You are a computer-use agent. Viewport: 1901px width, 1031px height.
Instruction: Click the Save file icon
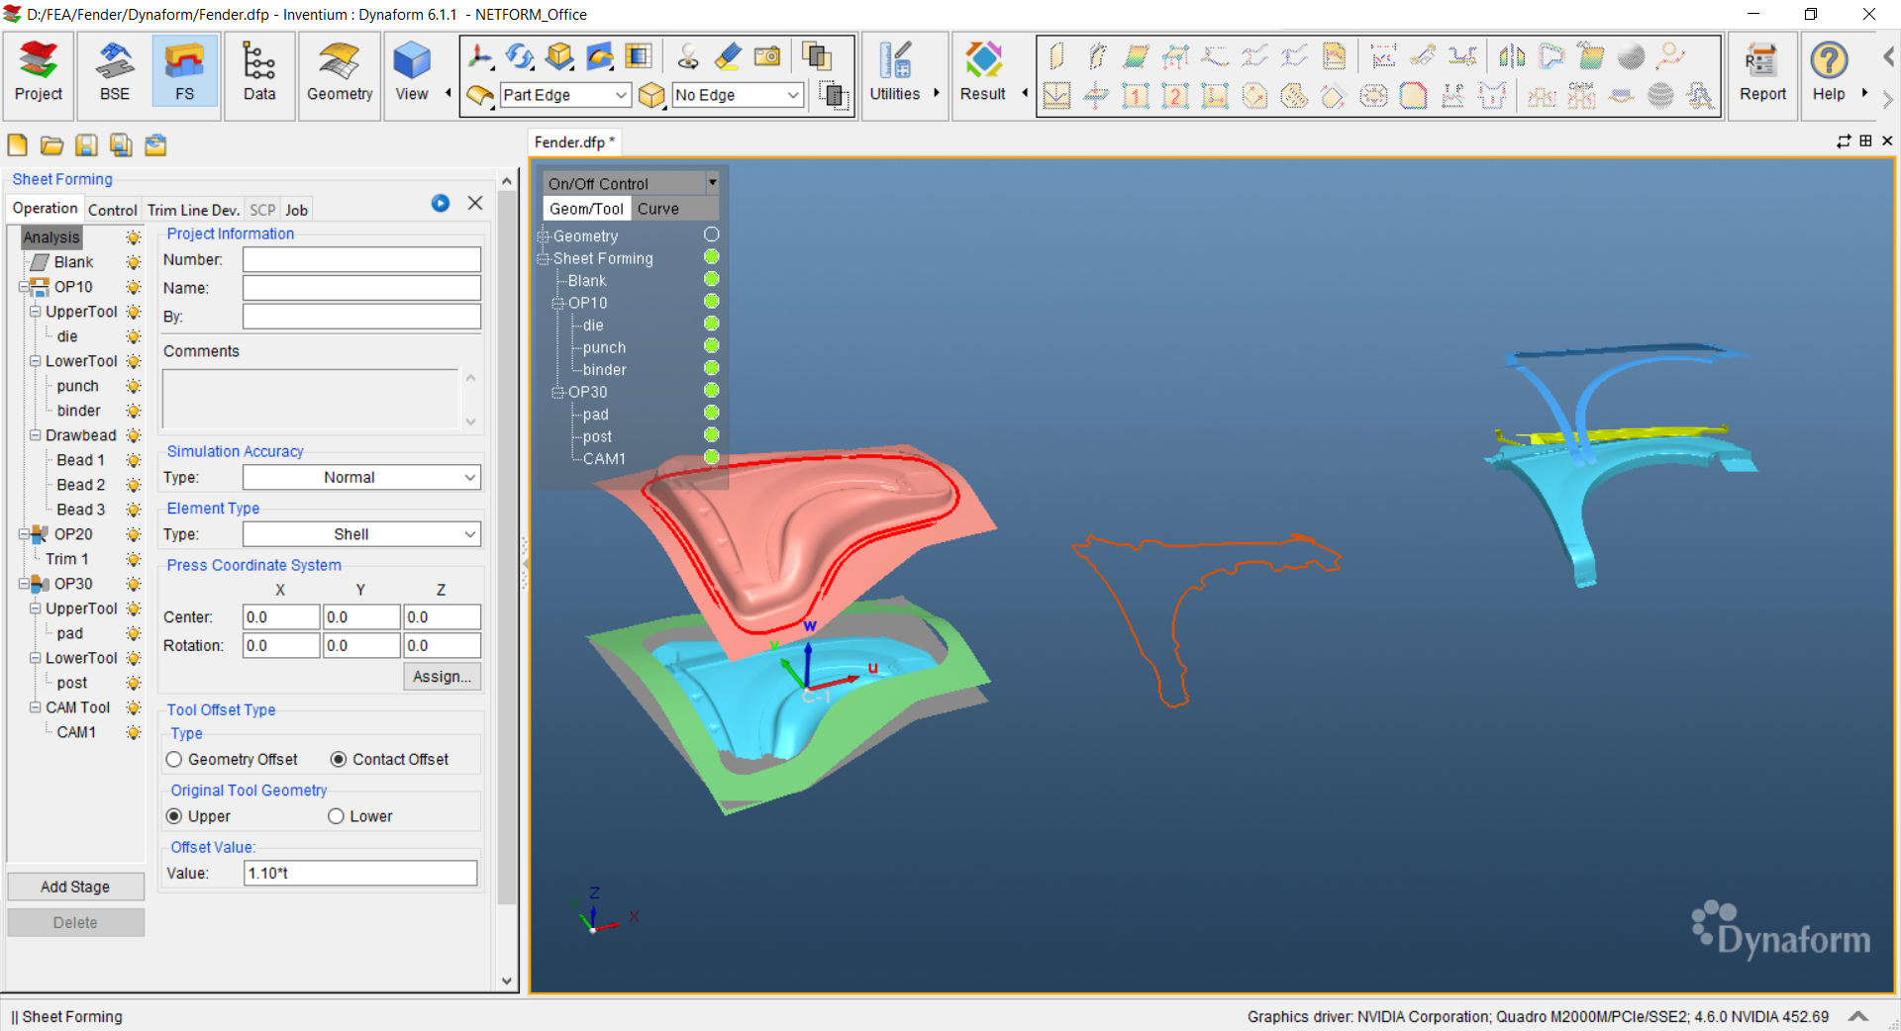click(x=87, y=145)
